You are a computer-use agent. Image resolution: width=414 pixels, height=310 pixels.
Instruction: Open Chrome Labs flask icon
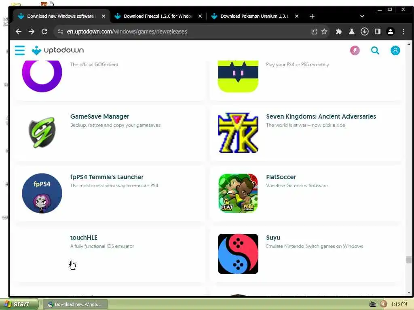click(351, 31)
